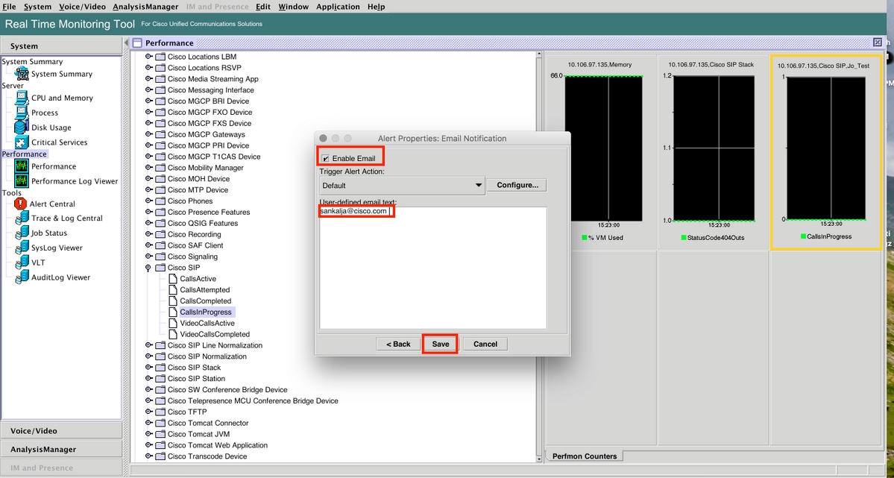Expand the Cisco Mobility Manager node

(148, 168)
